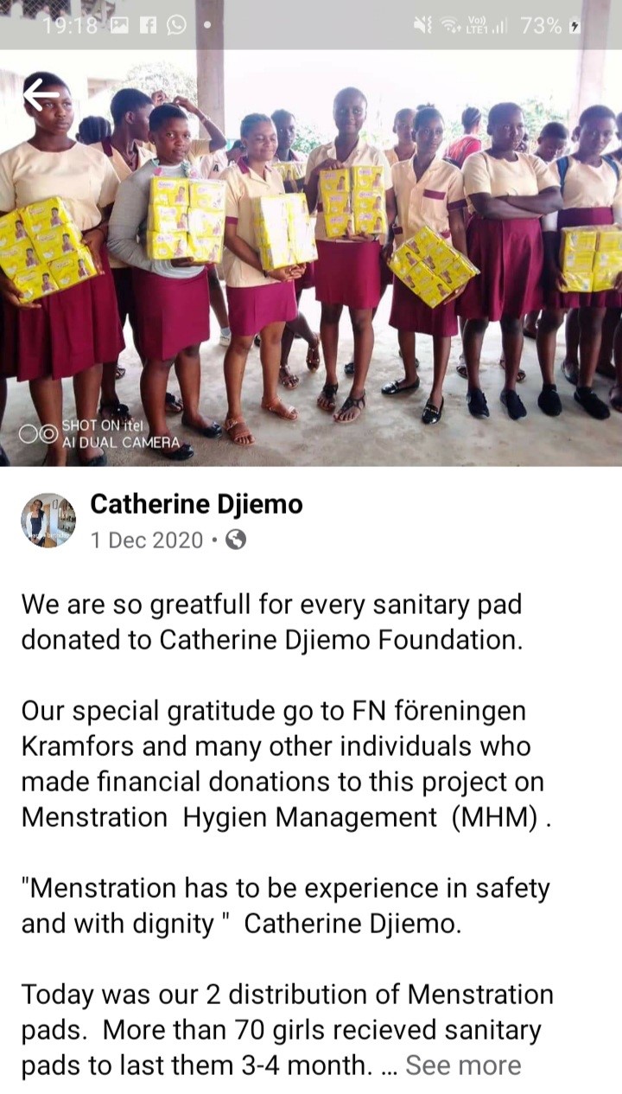This screenshot has width=622, height=1094.
Task: Tap the post text about sanitary pad donations
Action: [271, 622]
